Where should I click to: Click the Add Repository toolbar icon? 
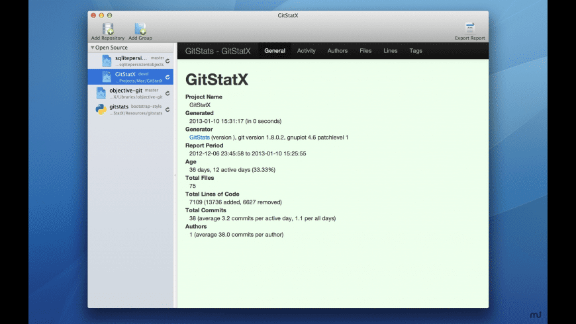point(108,29)
